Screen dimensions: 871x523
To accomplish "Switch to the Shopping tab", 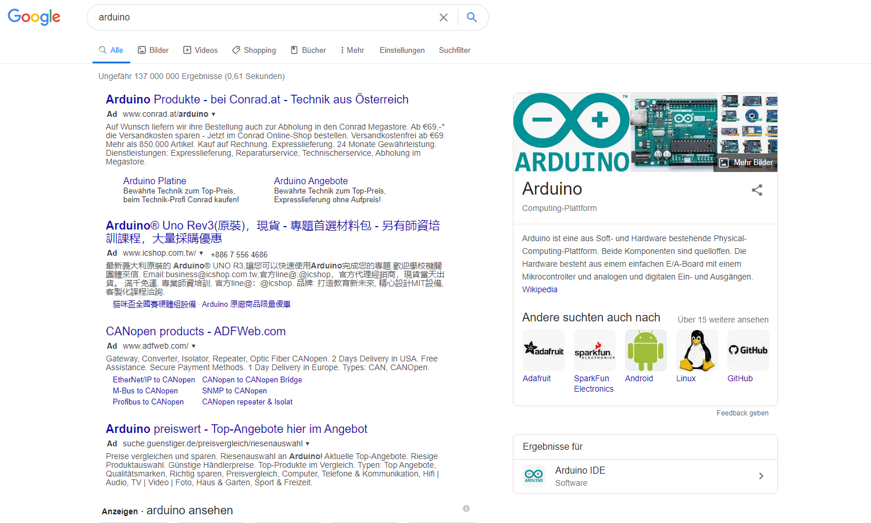I will coord(254,51).
